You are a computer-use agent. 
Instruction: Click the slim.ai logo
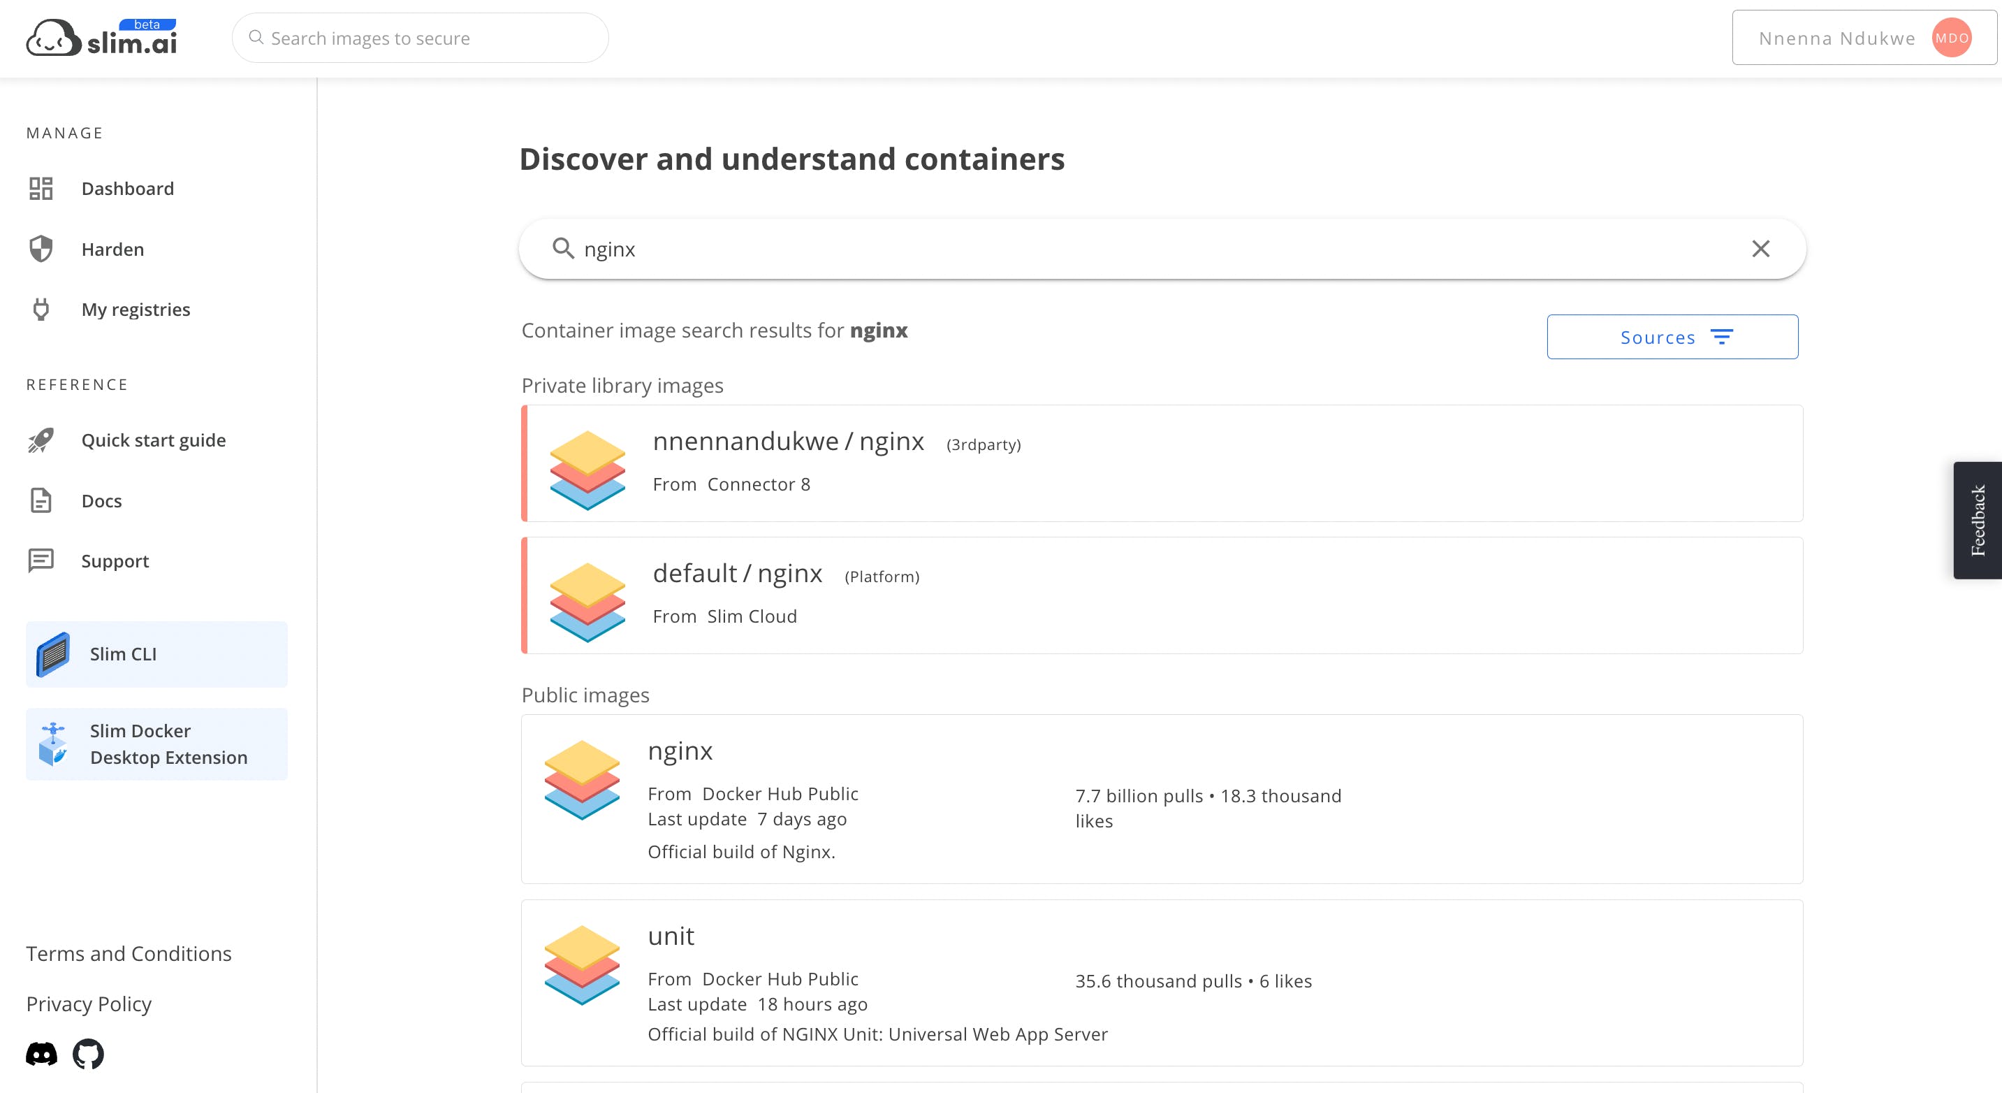[102, 37]
